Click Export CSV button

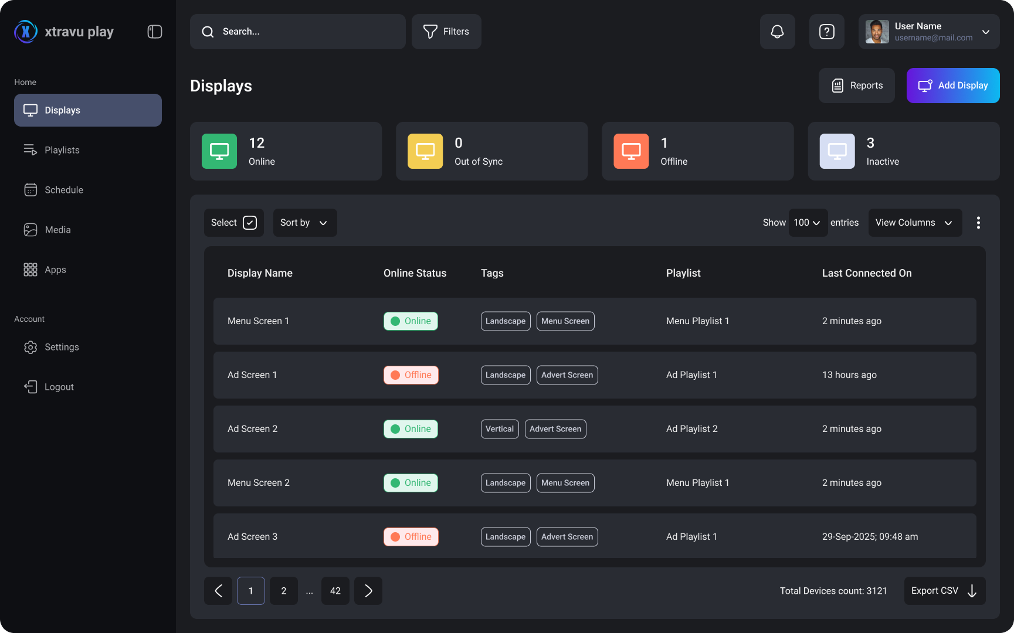[945, 591]
